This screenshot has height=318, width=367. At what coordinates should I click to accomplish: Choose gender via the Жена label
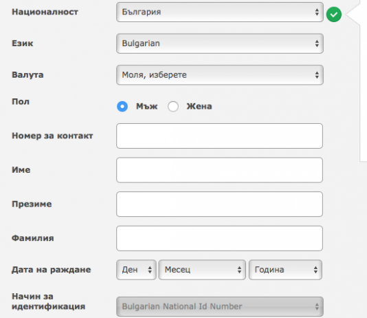click(199, 107)
